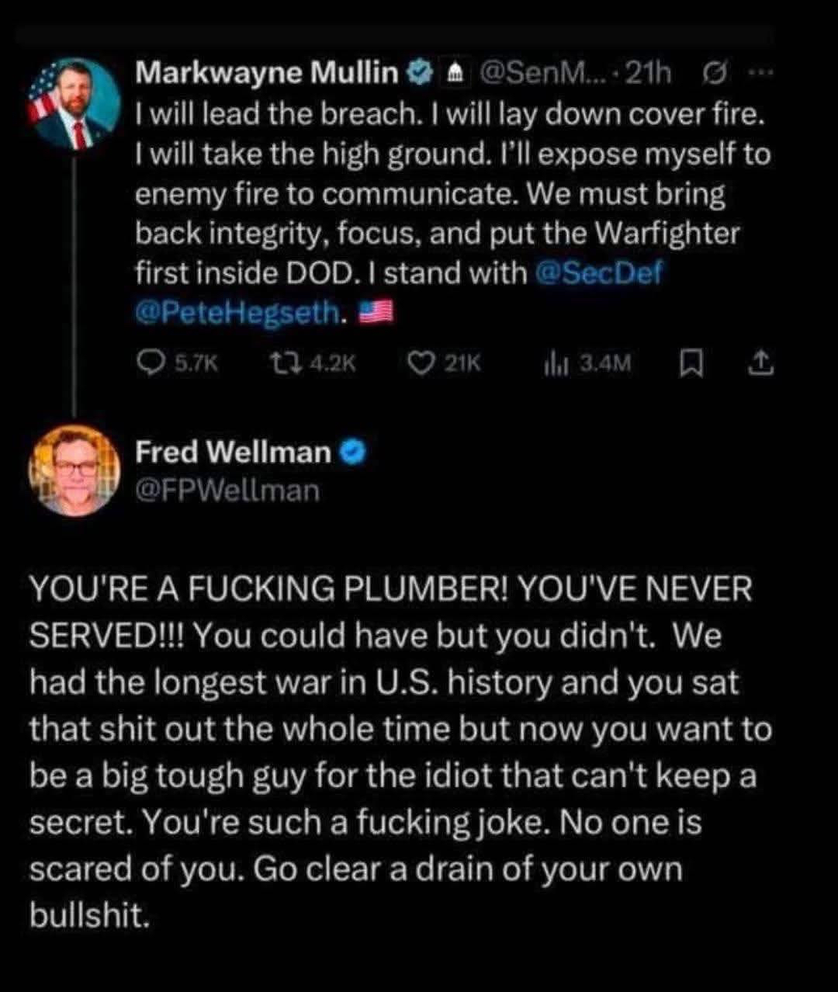Click the Markwayne Mullin display name

(x=267, y=73)
